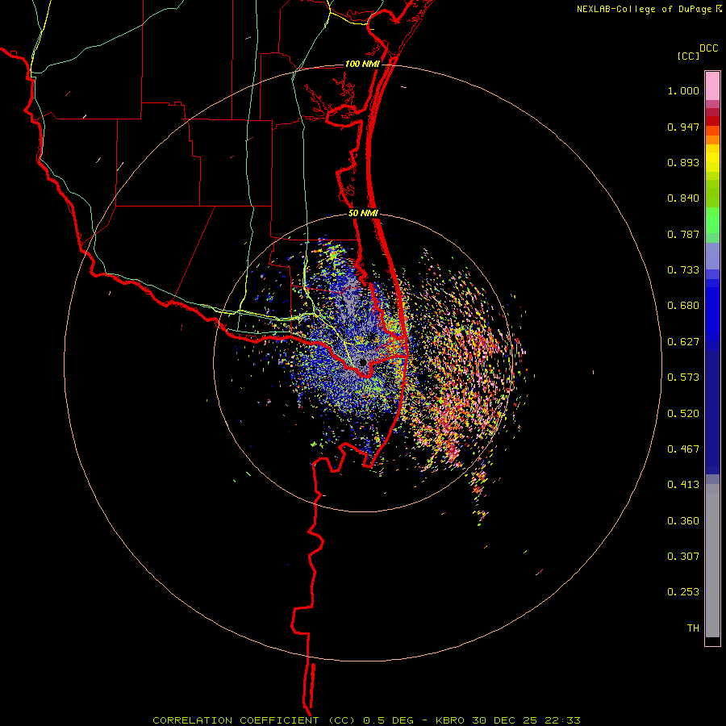The width and height of the screenshot is (726, 726).
Task: Click the 0.573 scale value
Action: click(x=683, y=378)
